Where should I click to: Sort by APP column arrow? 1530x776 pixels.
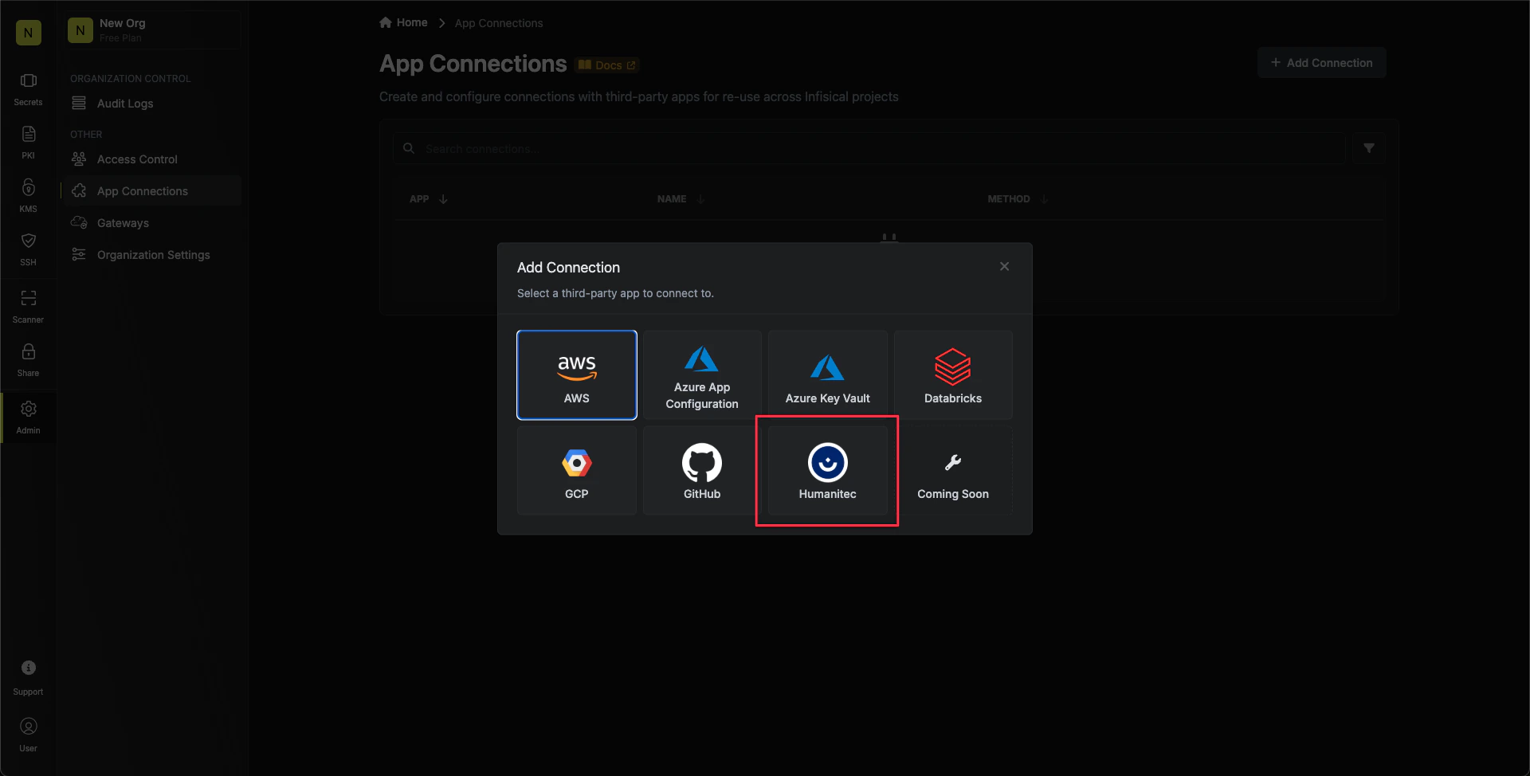pyautogui.click(x=443, y=199)
